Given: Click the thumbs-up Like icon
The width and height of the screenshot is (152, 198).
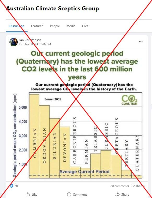Looking at the screenshot, I should click(x=28, y=194).
